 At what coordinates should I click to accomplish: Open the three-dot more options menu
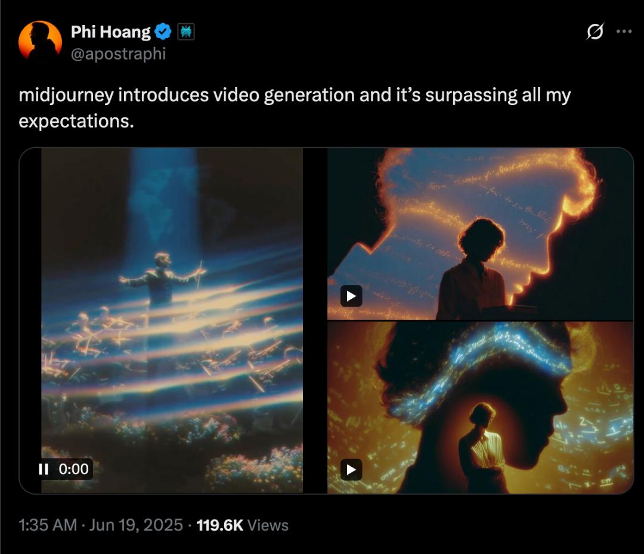pyautogui.click(x=624, y=31)
